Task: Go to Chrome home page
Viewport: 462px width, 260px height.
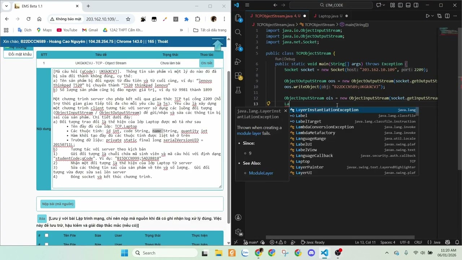Action: (39, 19)
